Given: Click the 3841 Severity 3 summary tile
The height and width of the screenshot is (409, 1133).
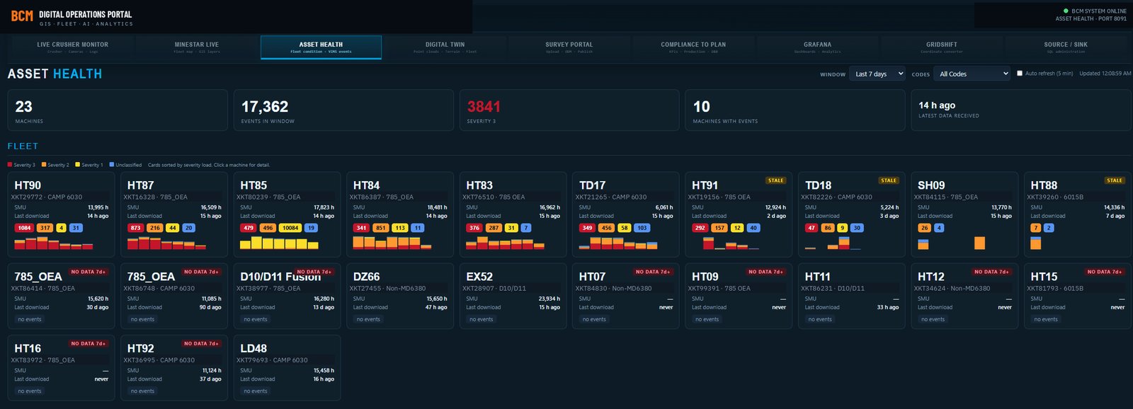Looking at the screenshot, I should point(569,110).
